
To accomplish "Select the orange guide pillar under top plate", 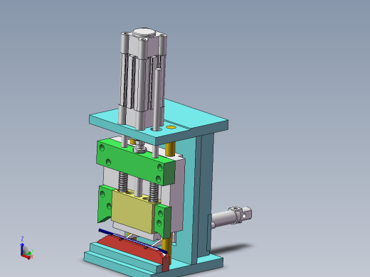I will click(x=170, y=148).
